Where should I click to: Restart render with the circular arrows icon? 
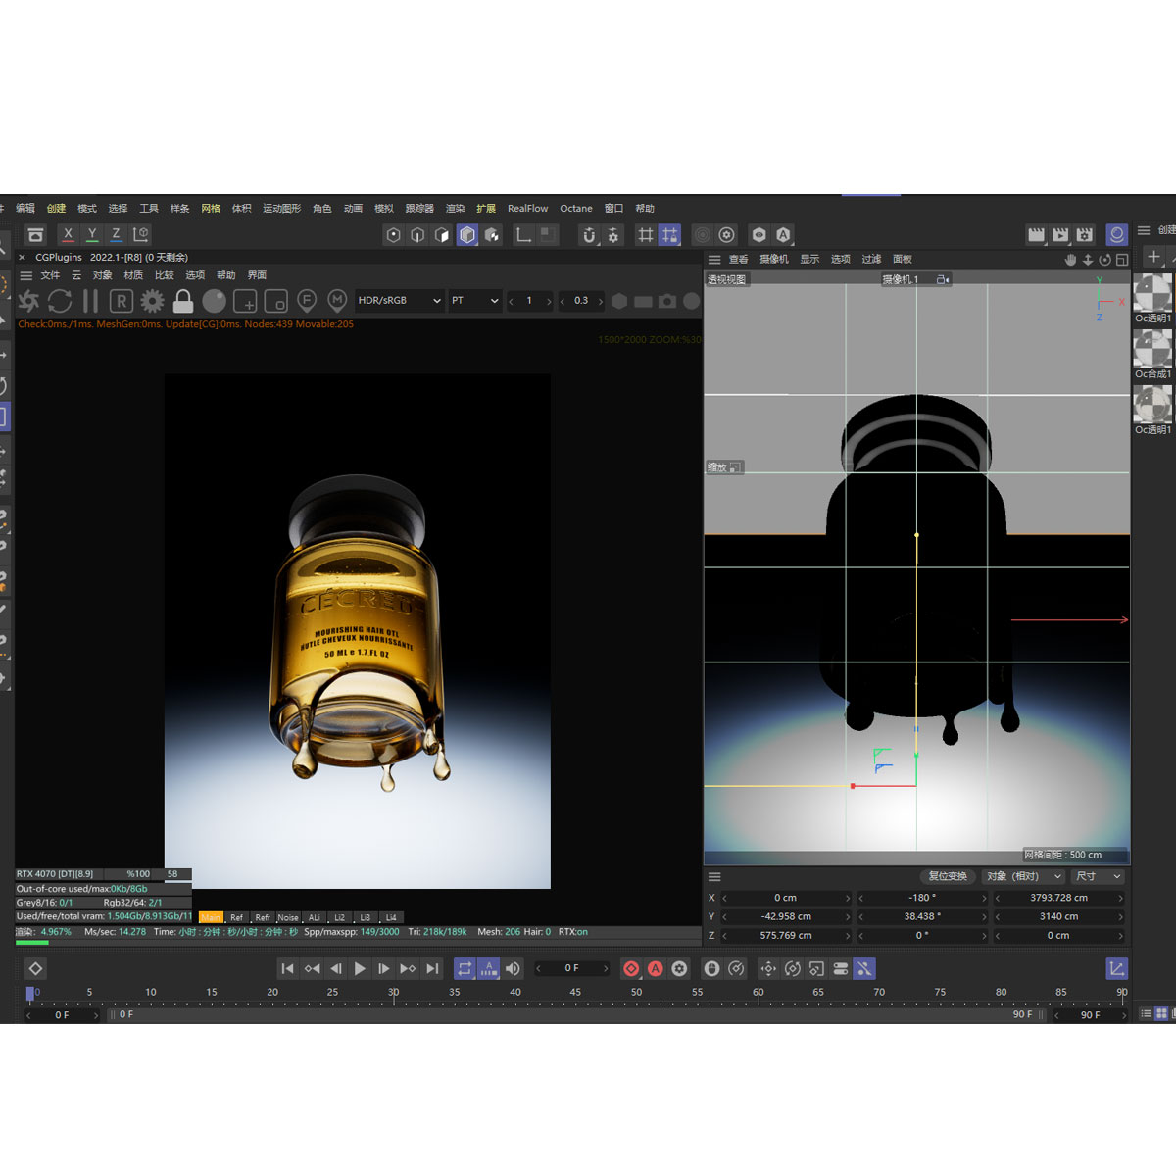coord(60,301)
